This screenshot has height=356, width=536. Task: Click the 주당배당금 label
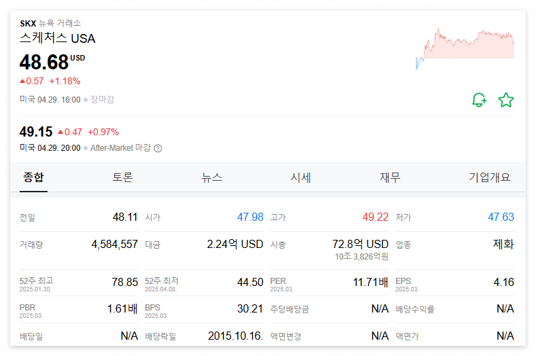pos(289,310)
